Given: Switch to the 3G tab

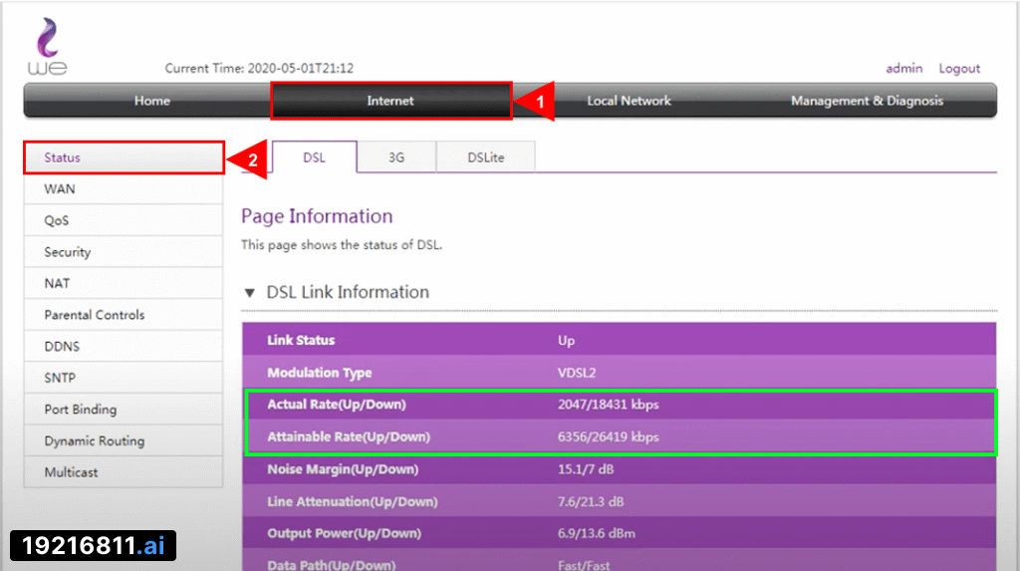Looking at the screenshot, I should coord(396,157).
